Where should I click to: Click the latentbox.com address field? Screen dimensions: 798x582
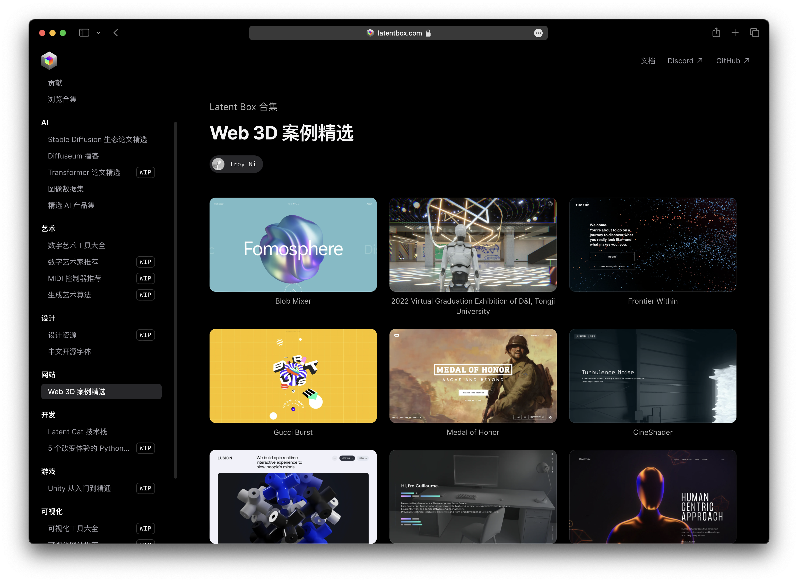[398, 33]
